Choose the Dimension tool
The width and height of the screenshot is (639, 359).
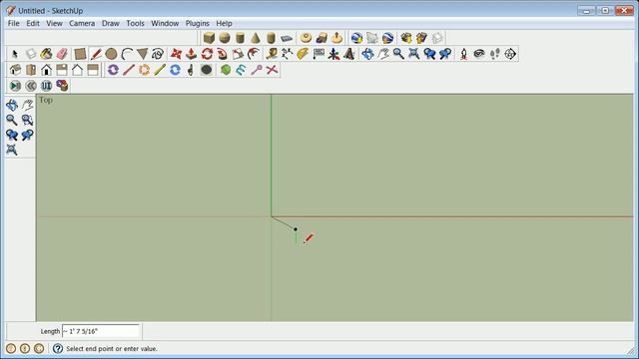click(x=287, y=54)
